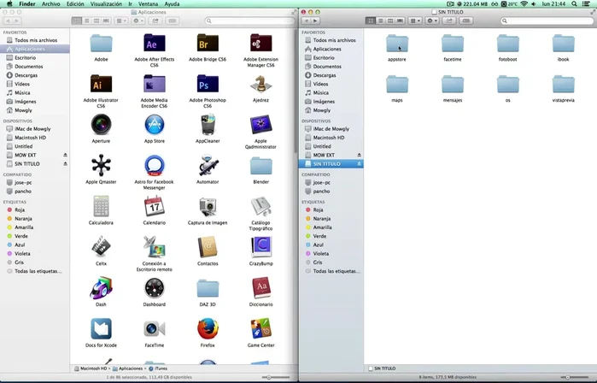Eject SIN TITULO in right window sidebar
The image size is (597, 383).
(359, 164)
